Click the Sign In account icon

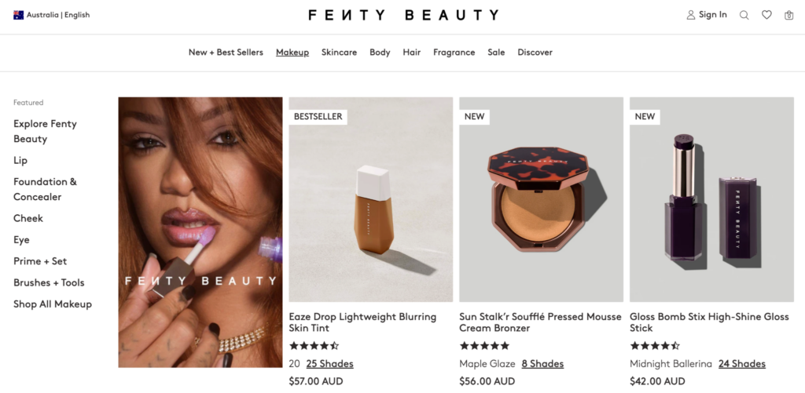(x=691, y=15)
